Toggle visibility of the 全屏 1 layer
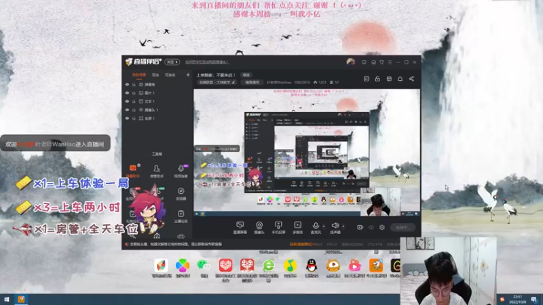The width and height of the screenshot is (543, 305). coord(127,118)
